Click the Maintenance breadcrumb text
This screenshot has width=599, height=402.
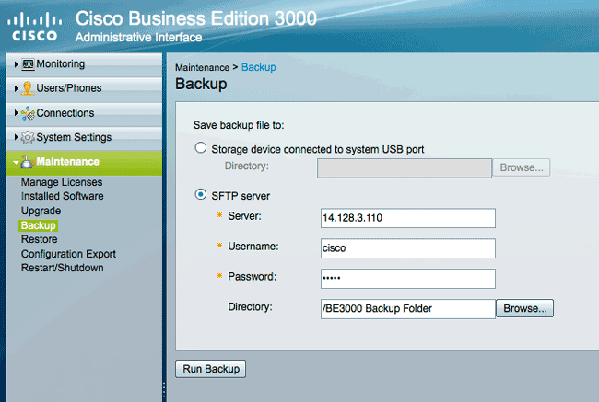click(202, 67)
